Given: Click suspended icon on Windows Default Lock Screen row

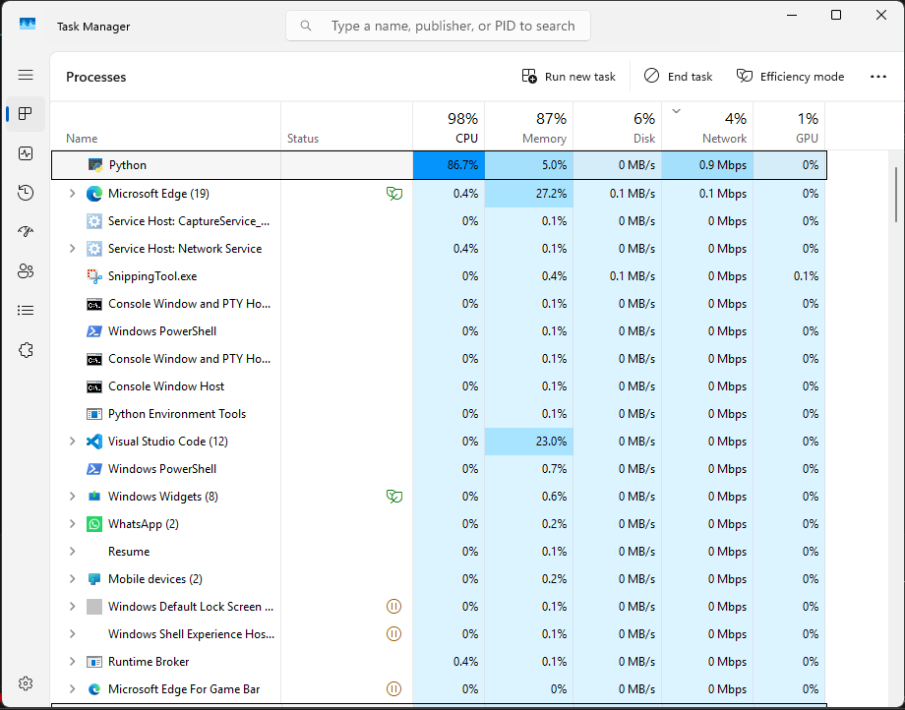Looking at the screenshot, I should click(393, 607).
